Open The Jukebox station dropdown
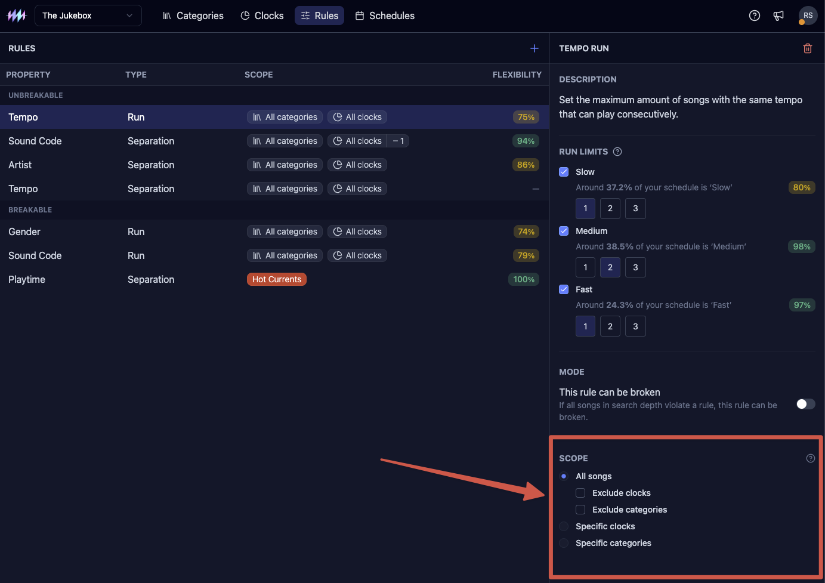This screenshot has height=583, width=825. tap(88, 16)
